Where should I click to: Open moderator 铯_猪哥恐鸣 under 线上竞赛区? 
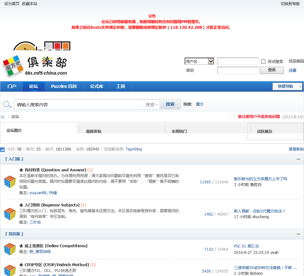pyautogui.click(x=40, y=252)
